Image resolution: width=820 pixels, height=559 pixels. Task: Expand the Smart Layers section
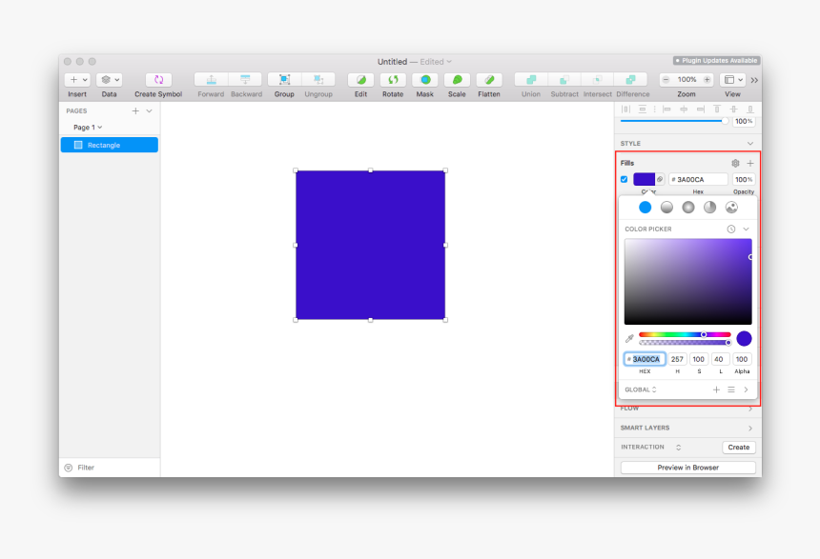point(750,428)
